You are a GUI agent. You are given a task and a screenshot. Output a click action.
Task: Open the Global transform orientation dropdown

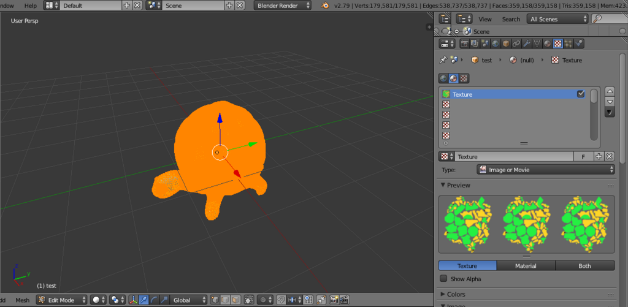tap(189, 300)
